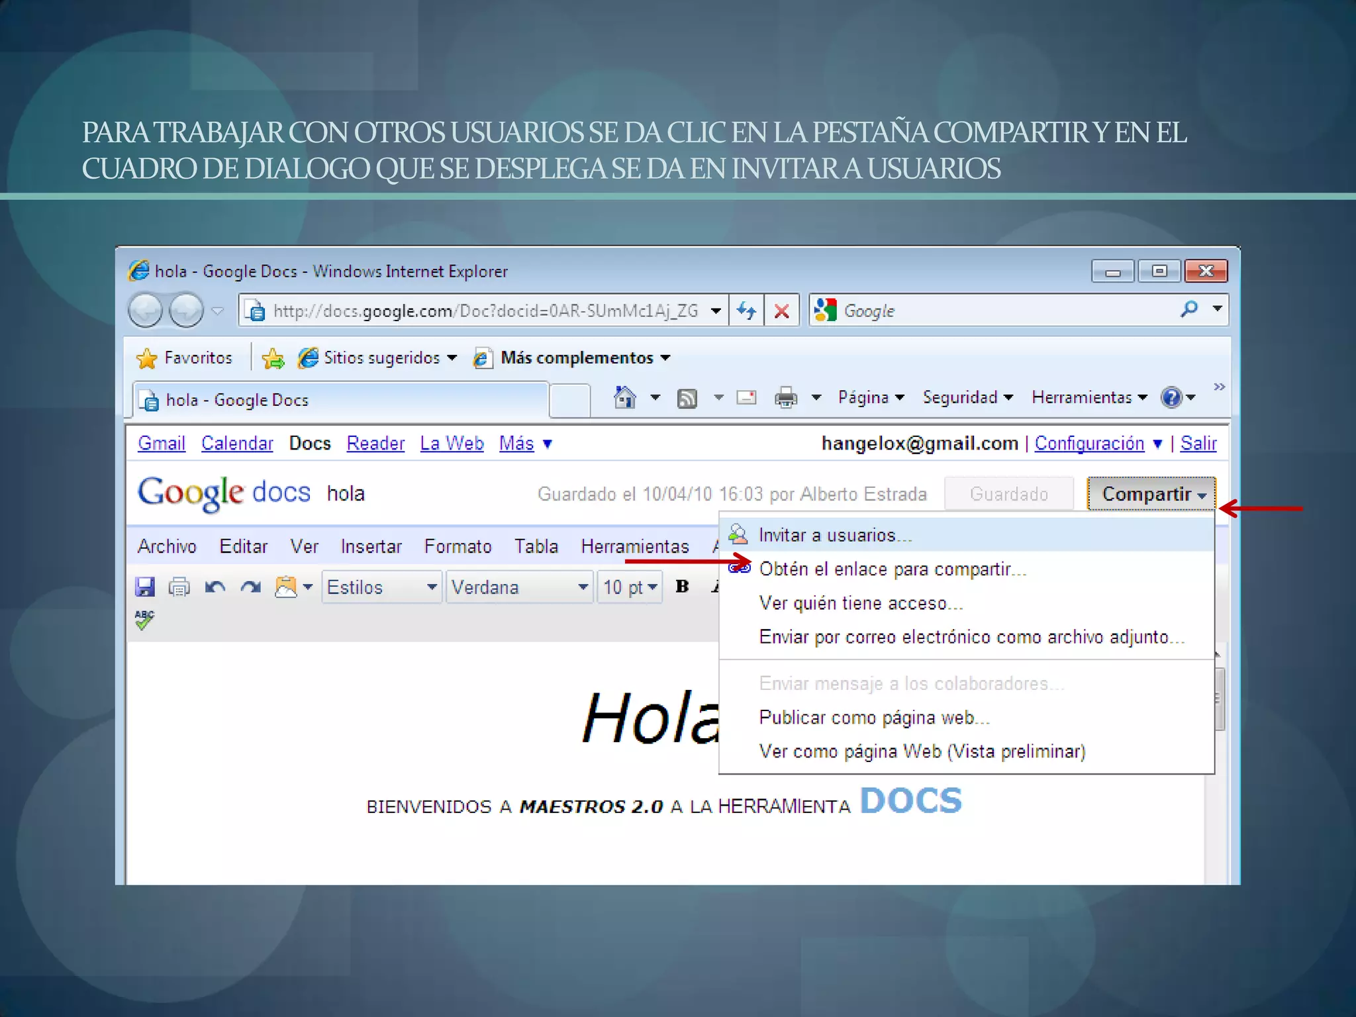Select Obtén el enlace para compartir

point(967,569)
